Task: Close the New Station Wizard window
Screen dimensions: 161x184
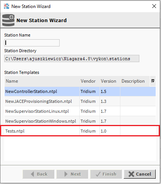Action: coord(154,6)
